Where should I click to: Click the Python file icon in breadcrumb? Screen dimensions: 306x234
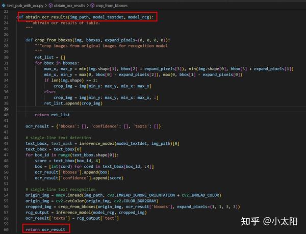pyautogui.click(x=4, y=6)
